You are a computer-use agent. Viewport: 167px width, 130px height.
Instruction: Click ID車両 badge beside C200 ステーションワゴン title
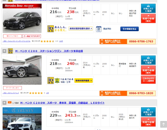10,51
